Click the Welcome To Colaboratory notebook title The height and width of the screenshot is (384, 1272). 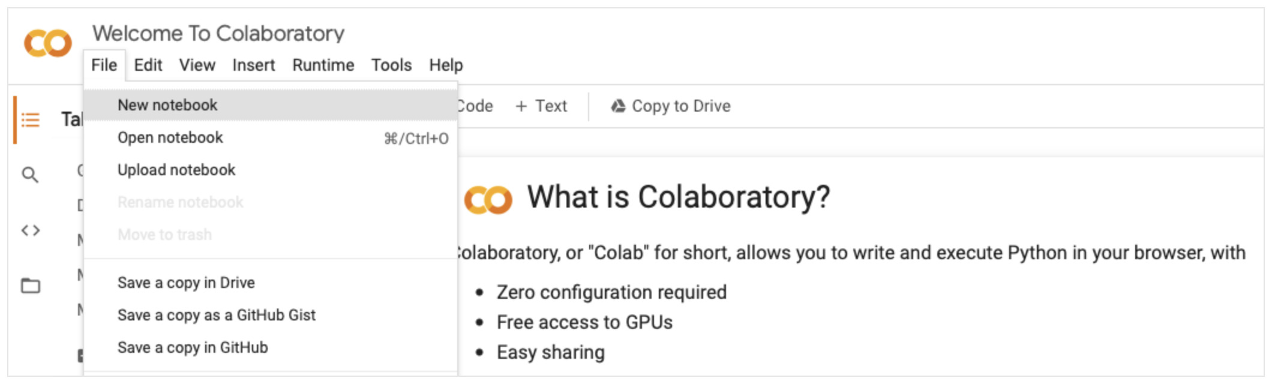218,33
